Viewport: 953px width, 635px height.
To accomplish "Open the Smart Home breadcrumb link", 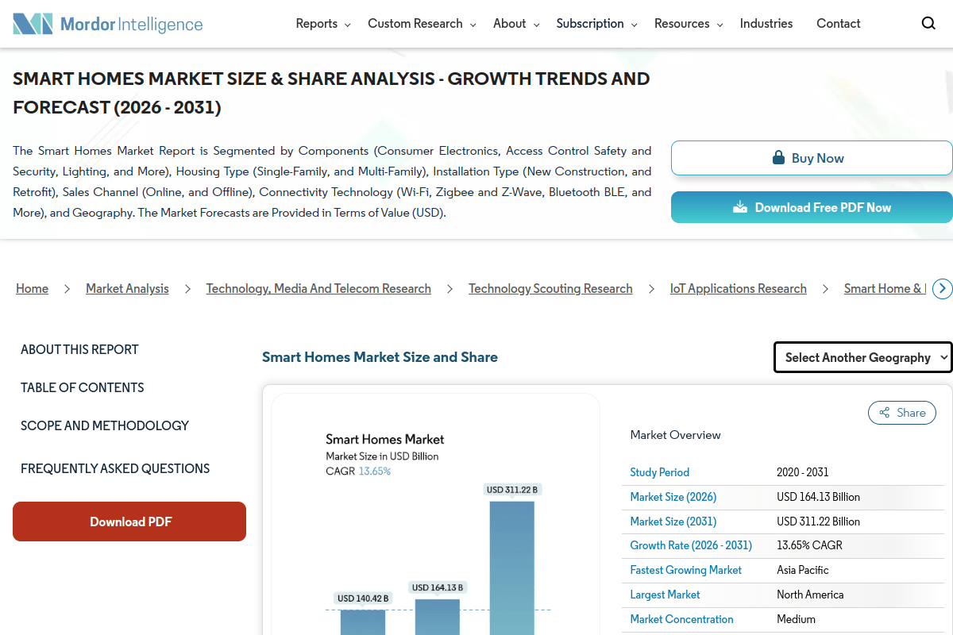I will (885, 289).
